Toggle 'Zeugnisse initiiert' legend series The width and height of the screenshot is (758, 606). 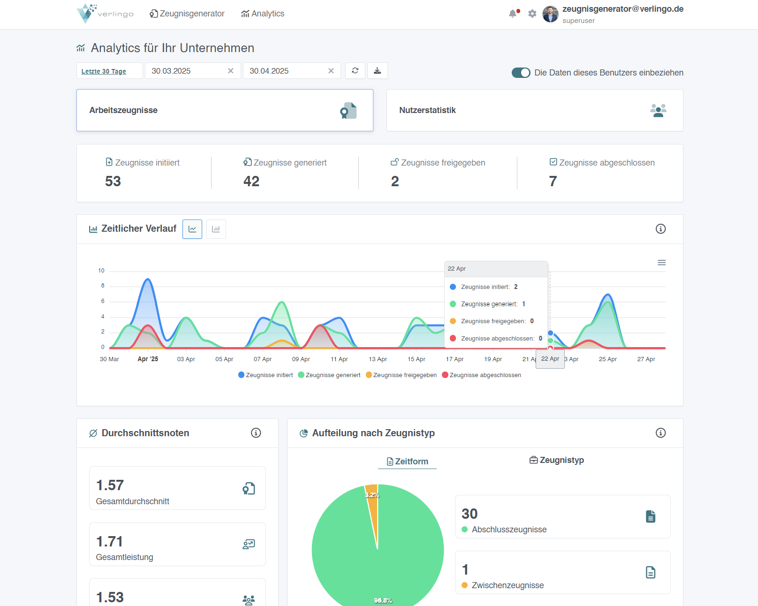(x=265, y=375)
